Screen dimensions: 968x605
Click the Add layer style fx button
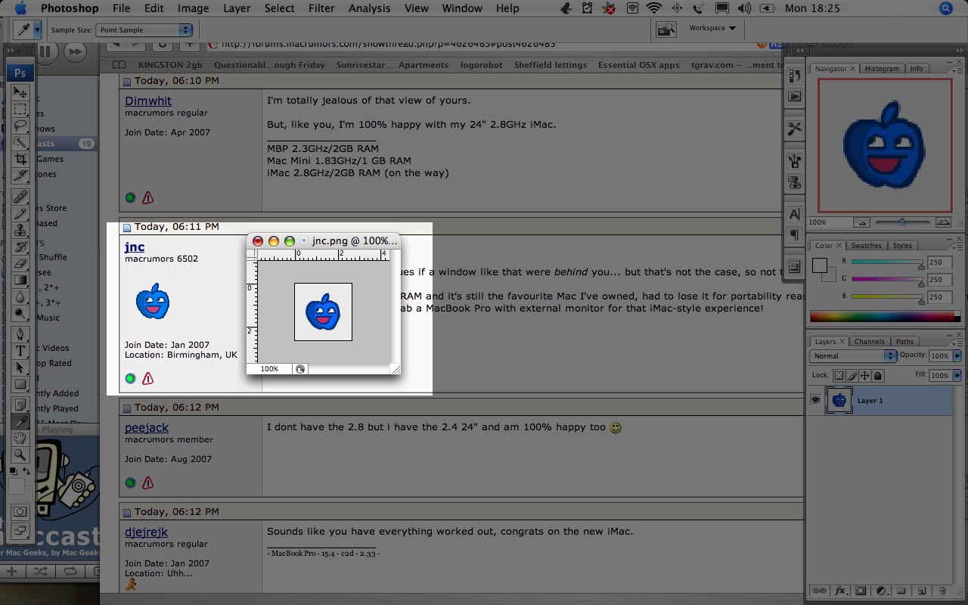coord(839,591)
